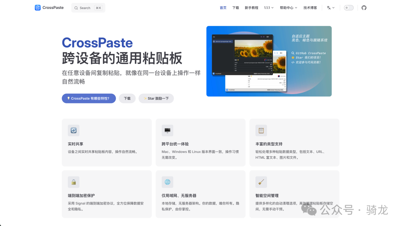Expand the 帮助中心 dropdown menu
This screenshot has width=401, height=226.
pos(288,7)
